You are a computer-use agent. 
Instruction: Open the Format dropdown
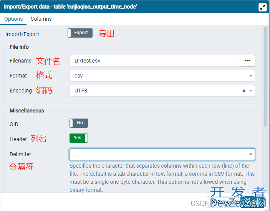(162, 76)
